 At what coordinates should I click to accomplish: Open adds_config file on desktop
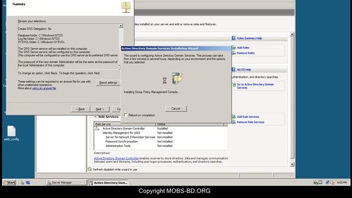(11, 133)
